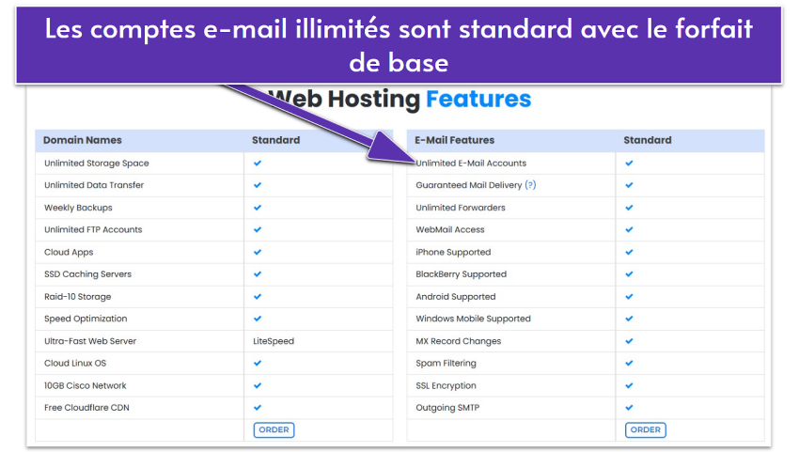Screen dimensions: 799x452
Task: Click the SSL Encryption checkmark icon
Action: point(630,385)
